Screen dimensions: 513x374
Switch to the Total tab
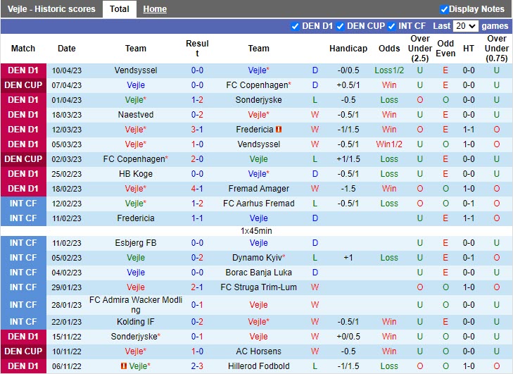coord(120,9)
